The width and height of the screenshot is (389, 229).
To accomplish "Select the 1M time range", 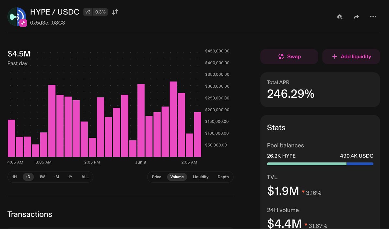I will point(56,177).
